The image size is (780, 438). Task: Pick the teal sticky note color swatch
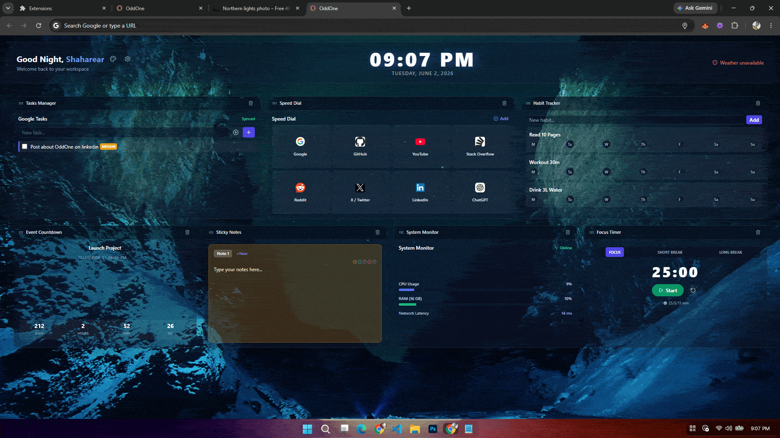click(x=360, y=262)
